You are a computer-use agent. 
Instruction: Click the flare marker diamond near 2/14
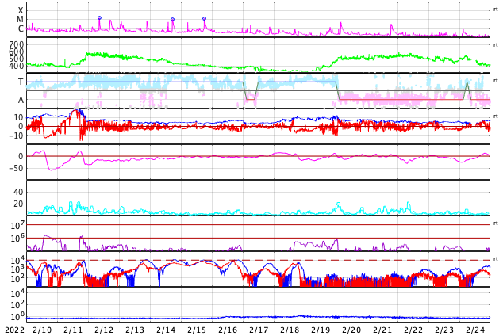pos(173,20)
